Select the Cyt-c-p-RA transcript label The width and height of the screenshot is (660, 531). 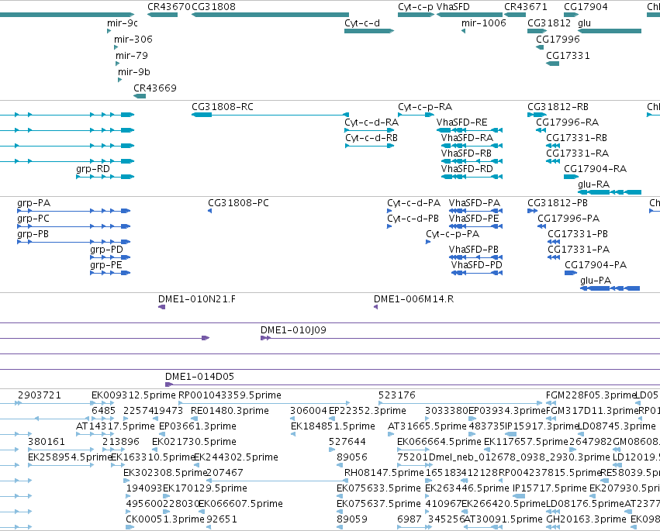pos(425,107)
